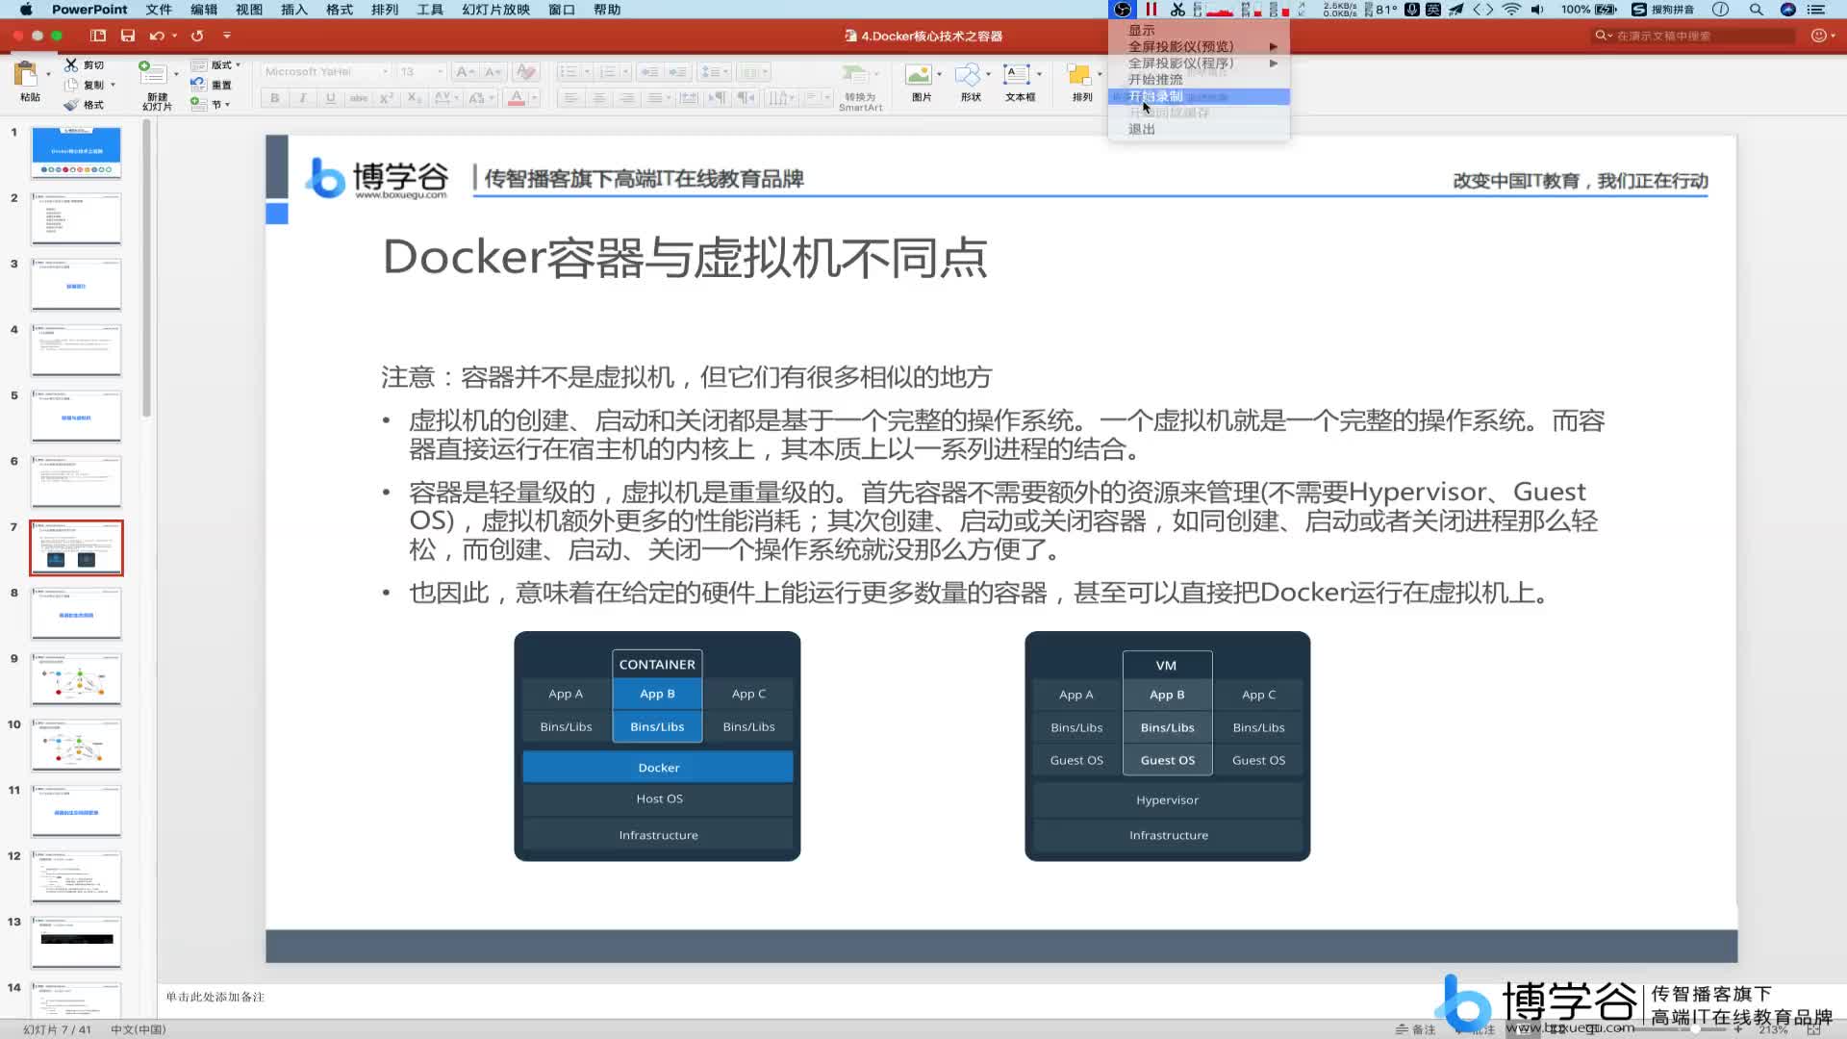Click 退出 in the OBS tray menu
Image resolution: width=1847 pixels, height=1039 pixels.
coord(1199,129)
